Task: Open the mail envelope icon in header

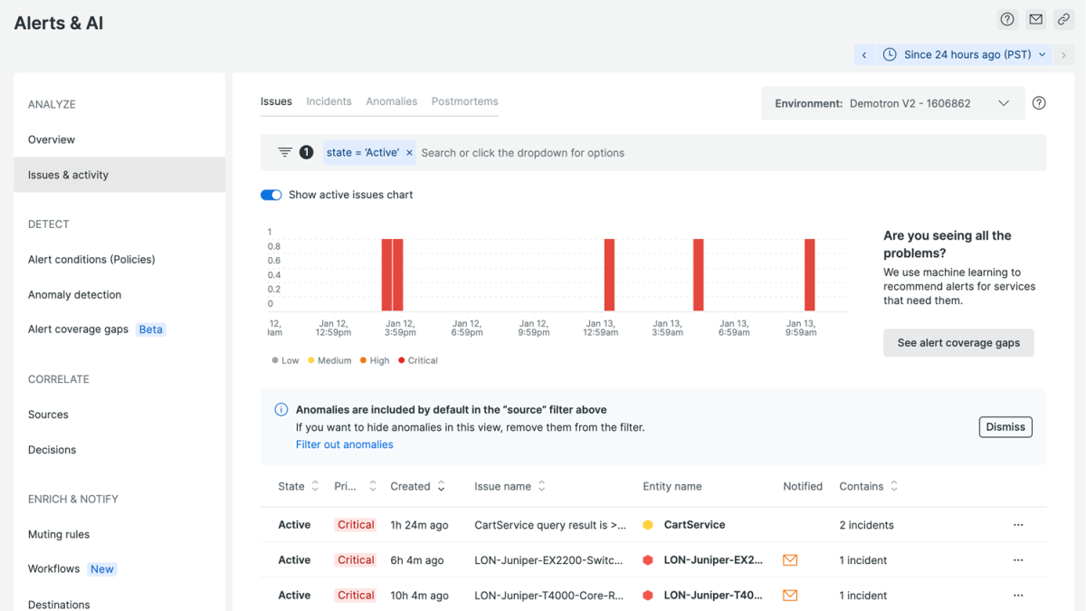Action: (x=1035, y=19)
